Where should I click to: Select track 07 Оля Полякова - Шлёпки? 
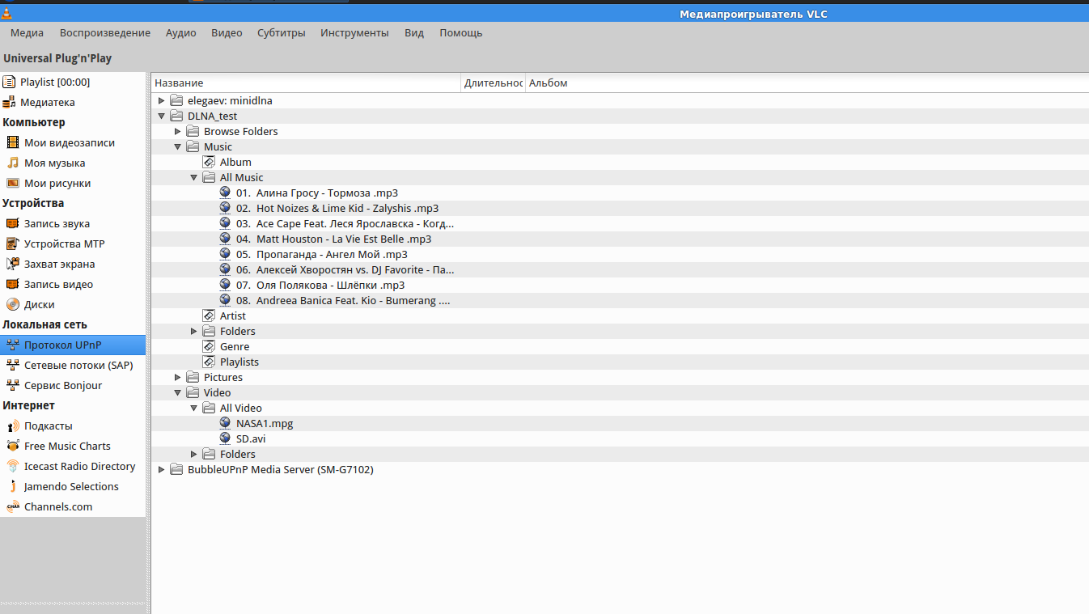[x=320, y=285]
